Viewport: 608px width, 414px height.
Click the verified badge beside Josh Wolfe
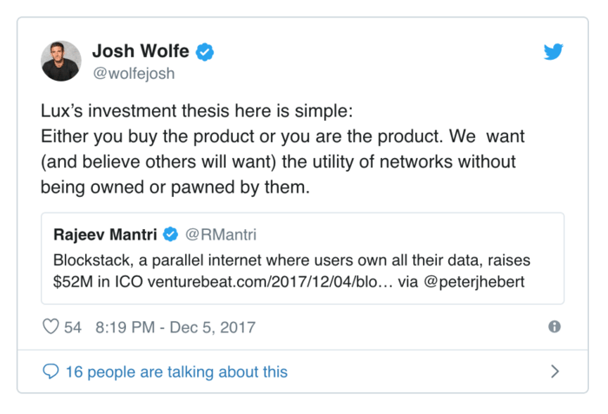(204, 53)
